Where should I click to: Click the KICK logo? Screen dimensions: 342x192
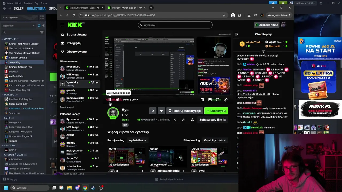coord(76,25)
